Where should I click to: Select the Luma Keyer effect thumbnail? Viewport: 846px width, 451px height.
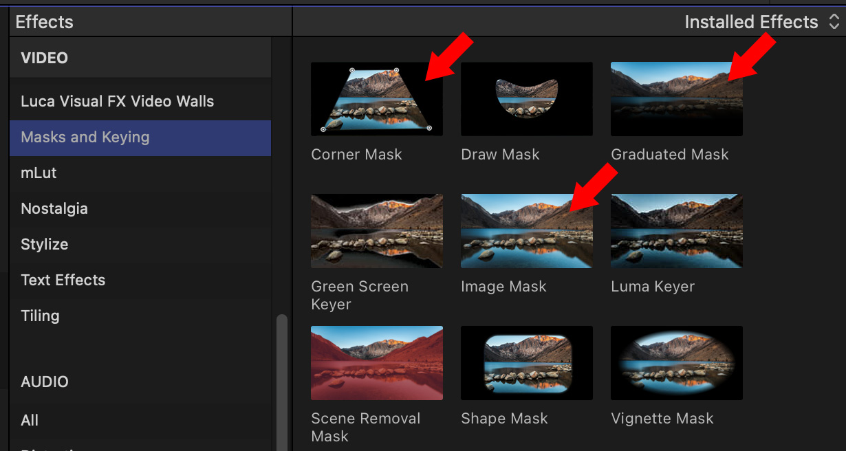676,231
